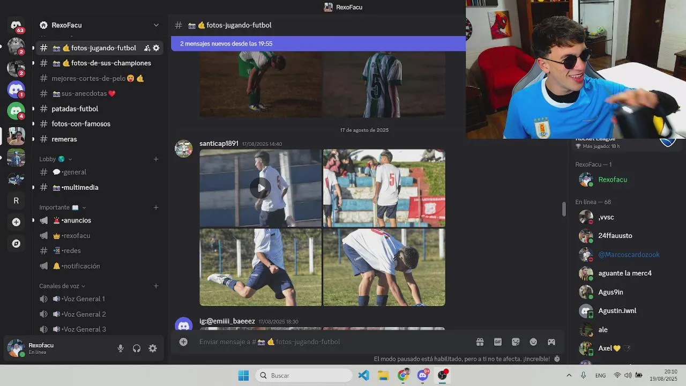Open channel settings gear for fotos-jugando-futbol
Screen dimensions: 686x386
pos(156,48)
